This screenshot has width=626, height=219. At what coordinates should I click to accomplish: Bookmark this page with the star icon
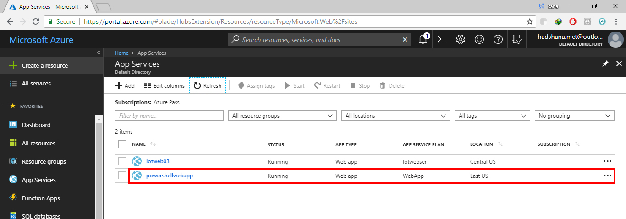point(530,21)
